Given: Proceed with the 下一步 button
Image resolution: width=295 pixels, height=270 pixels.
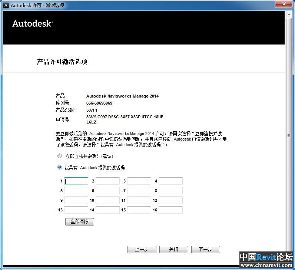Looking at the screenshot, I should coord(205,250).
